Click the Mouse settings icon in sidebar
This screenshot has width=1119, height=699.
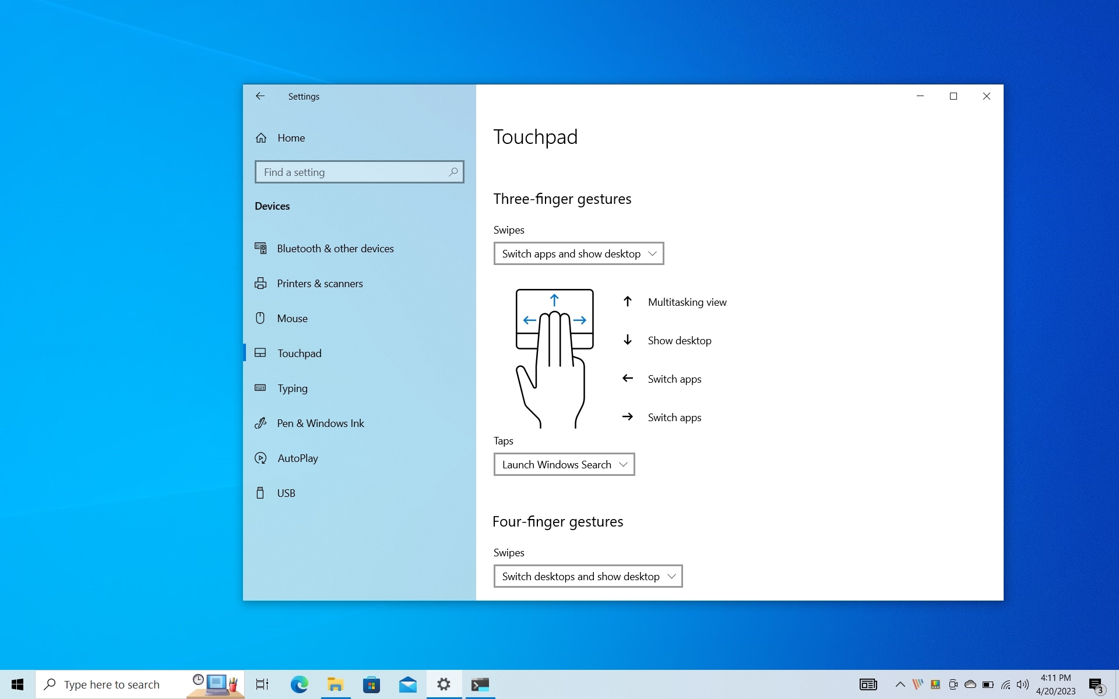tap(259, 318)
